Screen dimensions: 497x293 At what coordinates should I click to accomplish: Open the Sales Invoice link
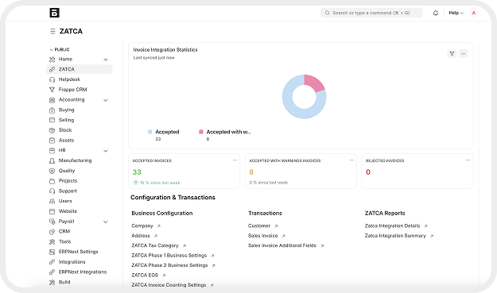[x=263, y=236]
